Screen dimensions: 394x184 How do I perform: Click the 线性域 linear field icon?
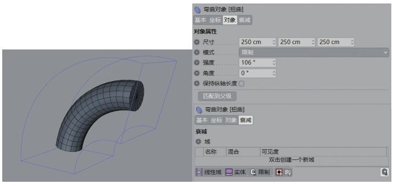point(199,172)
